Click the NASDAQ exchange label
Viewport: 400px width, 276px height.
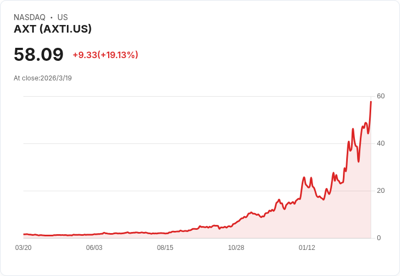[x=29, y=17]
